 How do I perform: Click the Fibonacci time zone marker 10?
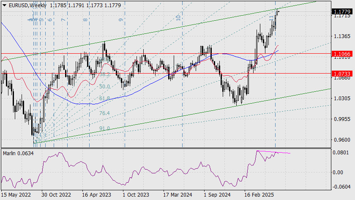(x=178, y=18)
